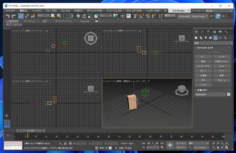
Task: Click the Undo arrow in the main toolbar
Action: (8, 16)
